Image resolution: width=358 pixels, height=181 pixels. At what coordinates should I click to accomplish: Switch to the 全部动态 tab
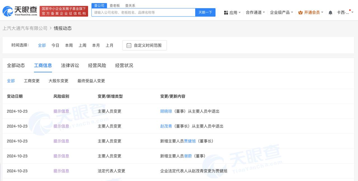(x=16, y=65)
